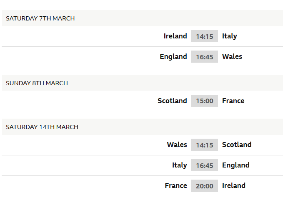
Task: Select France in the Scotland vs France fixture
Action: 233,101
